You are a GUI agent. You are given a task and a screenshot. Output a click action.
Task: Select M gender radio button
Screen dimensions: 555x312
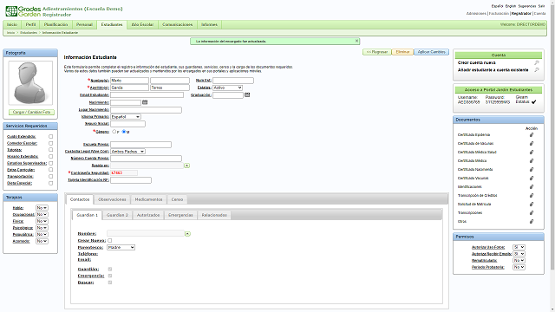point(123,132)
